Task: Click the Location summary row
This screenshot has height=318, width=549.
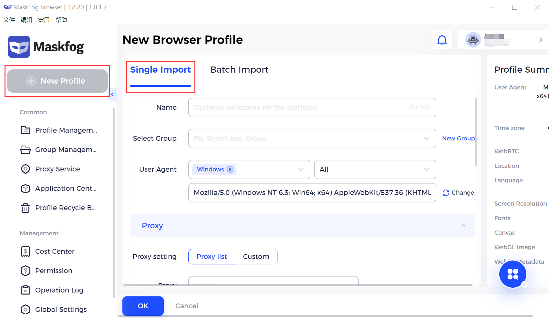Action: pyautogui.click(x=507, y=166)
